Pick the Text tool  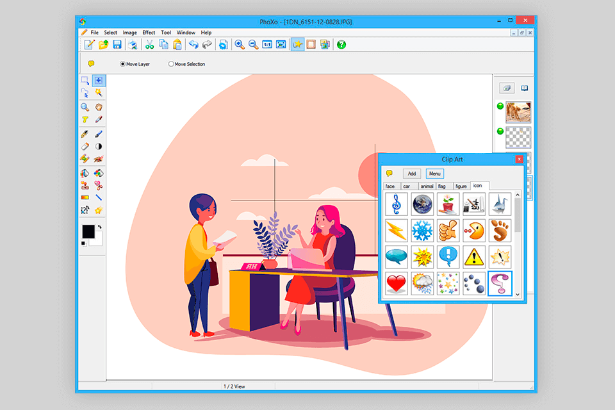[x=85, y=119]
